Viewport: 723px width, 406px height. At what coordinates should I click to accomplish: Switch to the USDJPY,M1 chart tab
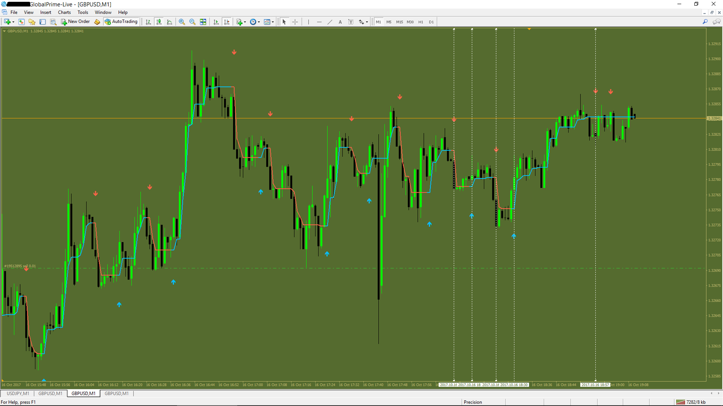(18, 393)
